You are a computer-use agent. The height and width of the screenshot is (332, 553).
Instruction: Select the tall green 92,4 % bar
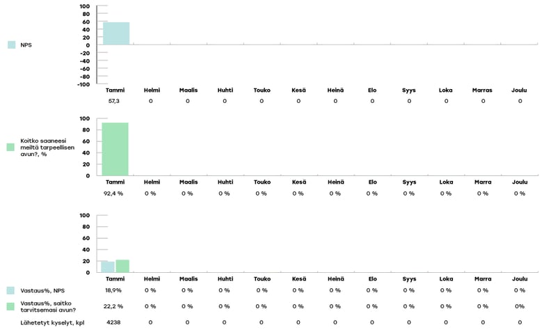coord(115,149)
